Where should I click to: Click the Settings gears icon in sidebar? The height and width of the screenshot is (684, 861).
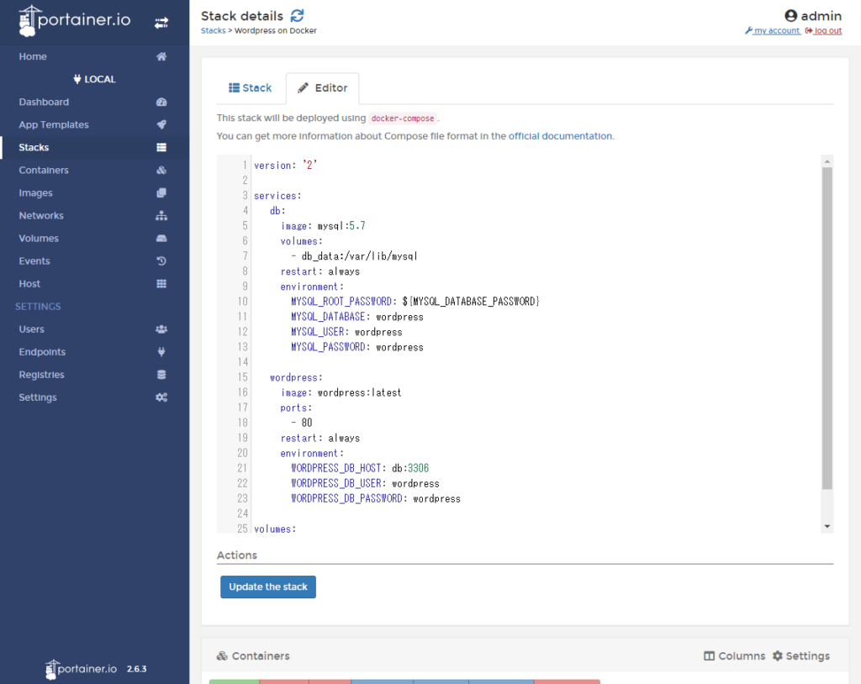[x=161, y=397]
